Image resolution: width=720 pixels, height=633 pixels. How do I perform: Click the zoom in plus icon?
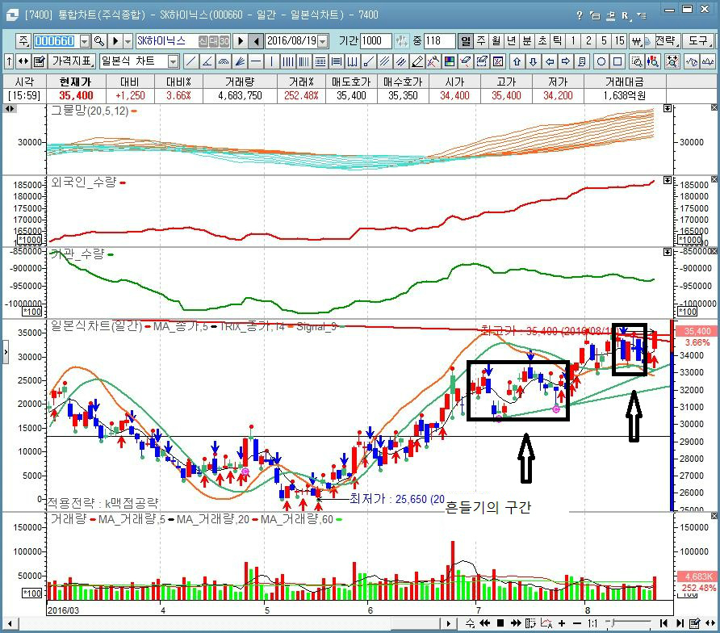point(562,623)
